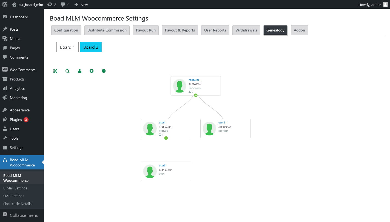This screenshot has width=390, height=222.
Task: Zoom in with the plus circle icon
Action: click(x=92, y=71)
